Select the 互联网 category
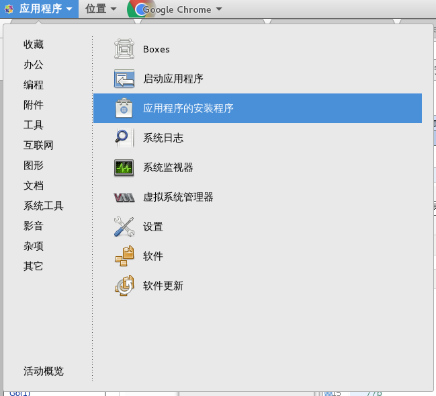Viewport: 436px width, 396px height. [38, 145]
